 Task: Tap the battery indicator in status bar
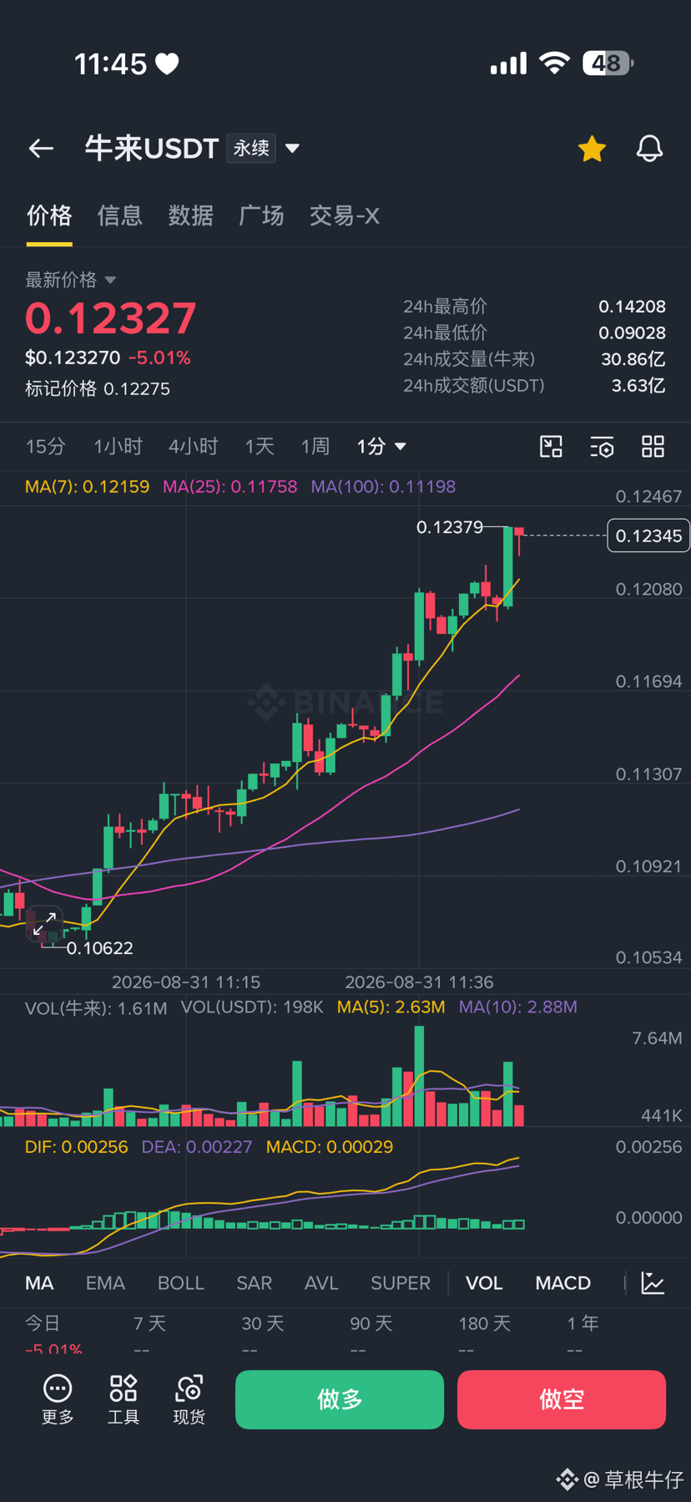pos(608,63)
